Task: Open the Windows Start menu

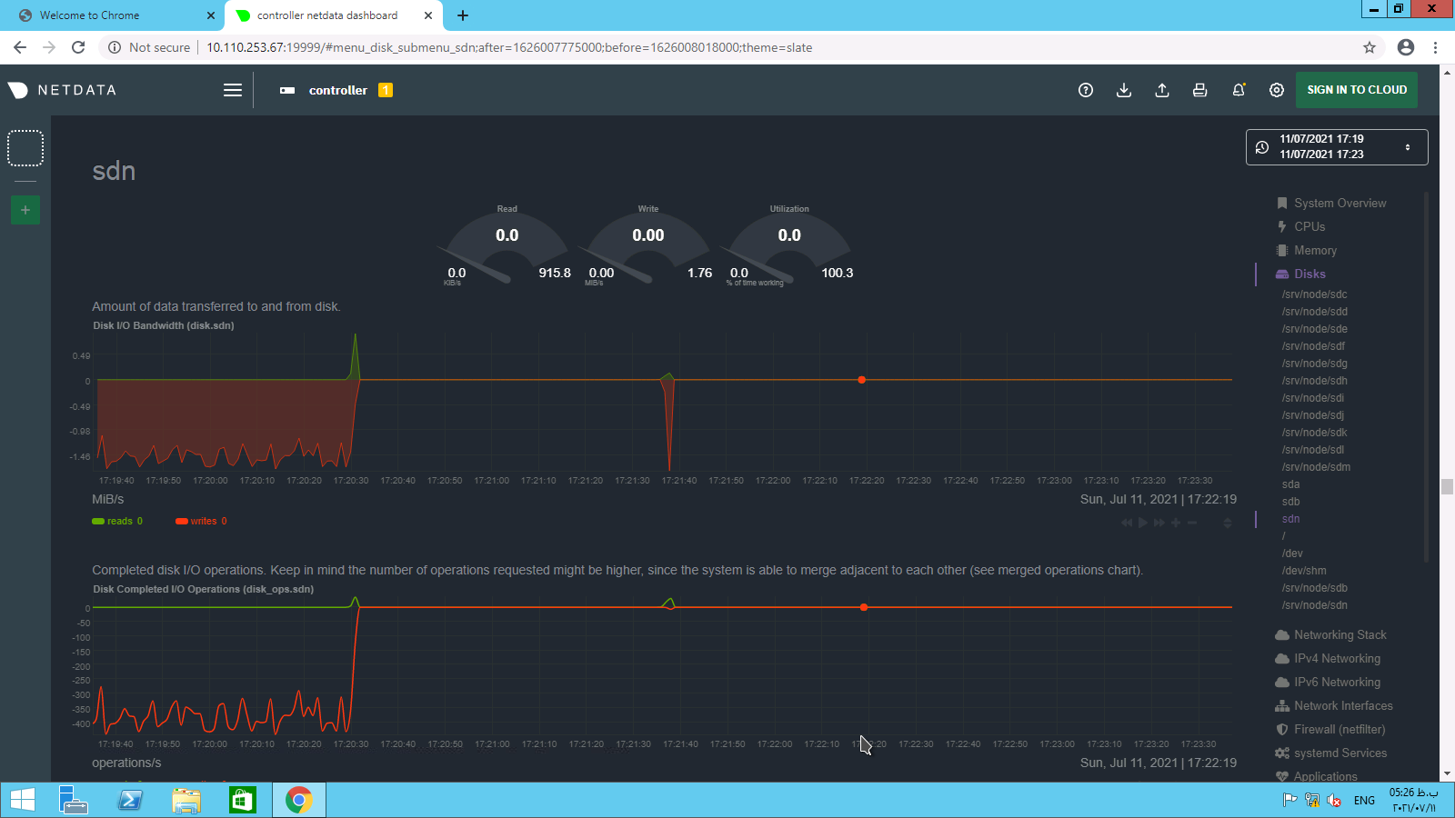Action: point(23,800)
